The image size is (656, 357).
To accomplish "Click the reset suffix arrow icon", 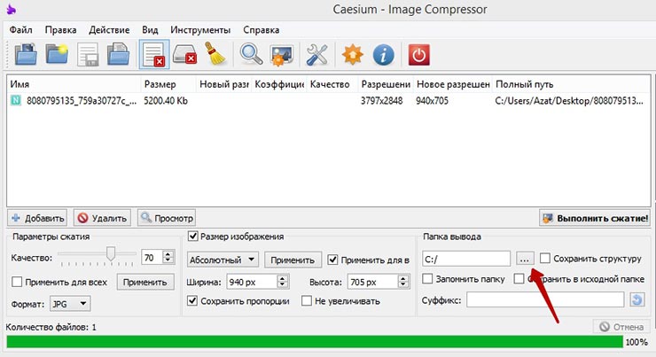I will (x=636, y=301).
